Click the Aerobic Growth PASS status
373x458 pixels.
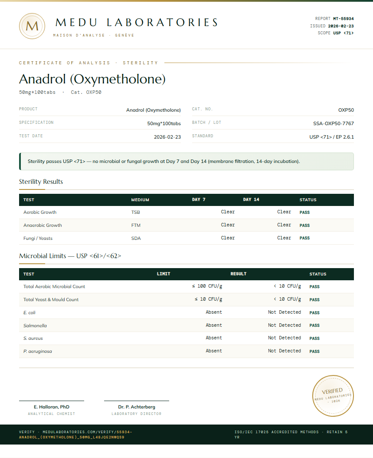click(304, 212)
